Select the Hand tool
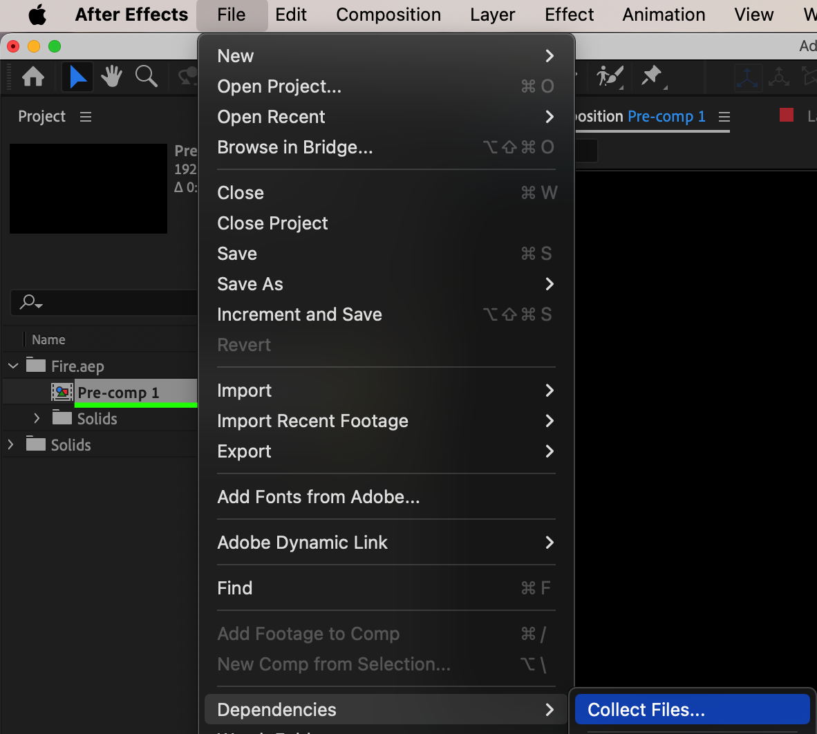The image size is (817, 734). pos(111,77)
